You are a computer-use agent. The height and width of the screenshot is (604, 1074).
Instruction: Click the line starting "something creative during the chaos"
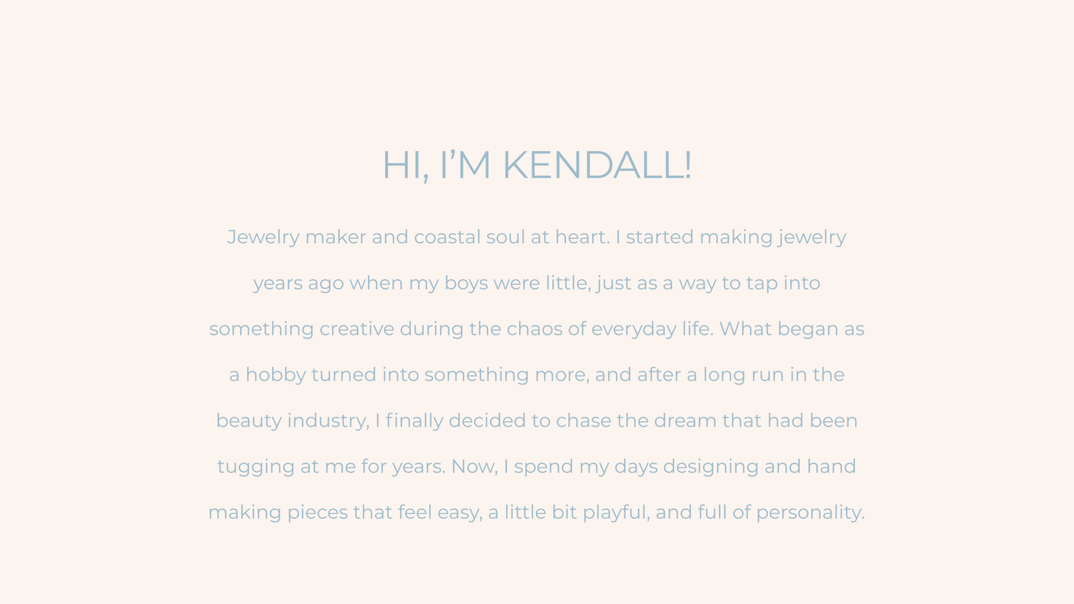(x=536, y=329)
